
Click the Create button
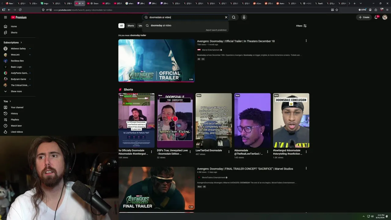(x=364, y=17)
